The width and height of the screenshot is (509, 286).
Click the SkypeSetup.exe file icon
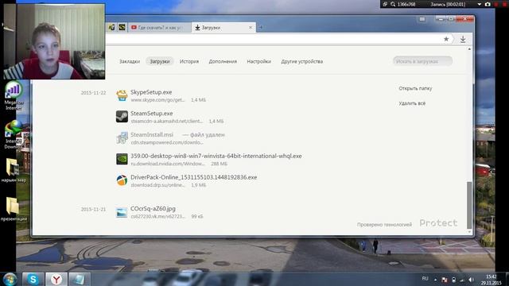pyautogui.click(x=122, y=95)
